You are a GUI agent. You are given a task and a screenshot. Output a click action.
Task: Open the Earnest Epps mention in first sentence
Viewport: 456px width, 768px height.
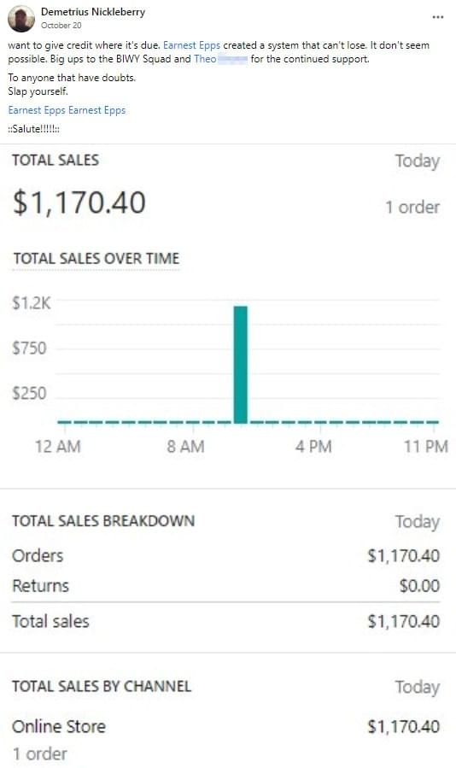click(x=191, y=45)
